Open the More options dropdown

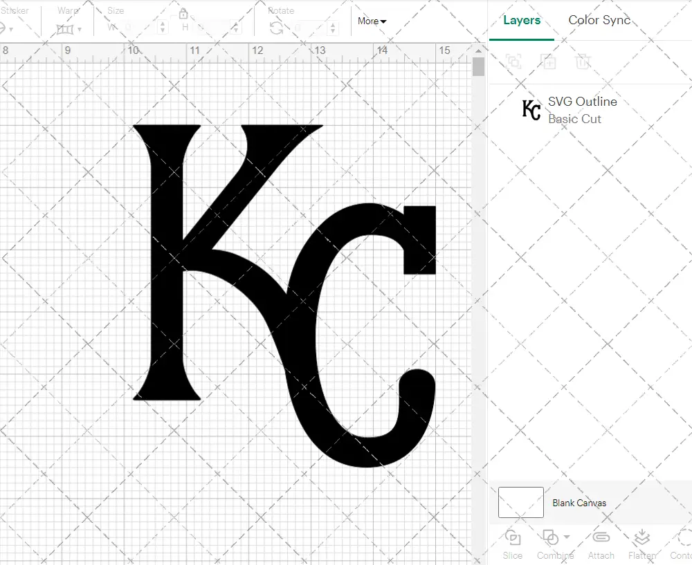(372, 21)
